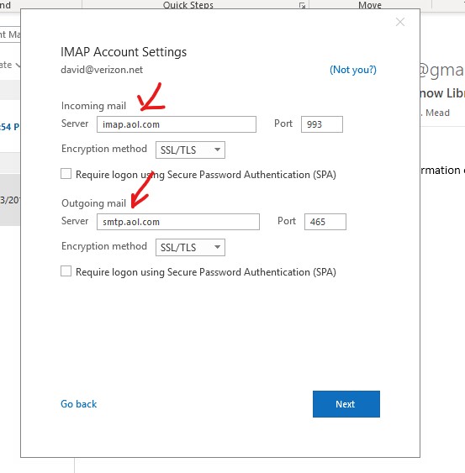Focus the outgoing port field 465
Screen dimensions: 465x473
[325, 222]
